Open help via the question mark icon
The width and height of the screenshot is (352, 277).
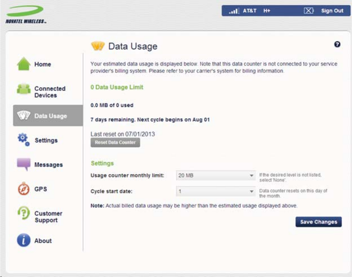[x=337, y=44]
